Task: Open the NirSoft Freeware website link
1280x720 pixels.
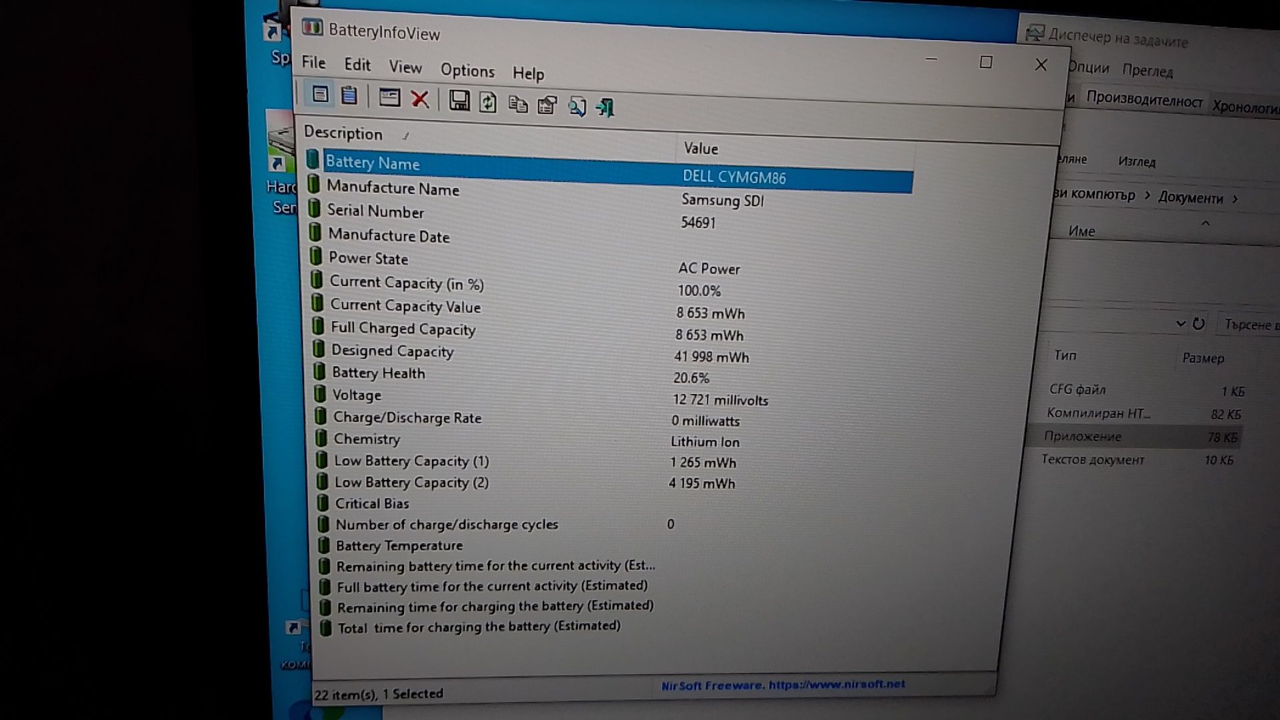Action: 783,685
